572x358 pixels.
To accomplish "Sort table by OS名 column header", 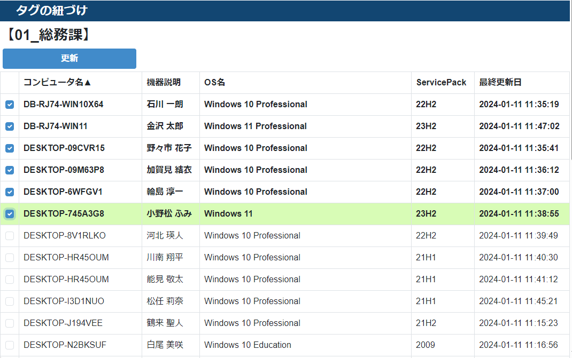I will (x=214, y=82).
